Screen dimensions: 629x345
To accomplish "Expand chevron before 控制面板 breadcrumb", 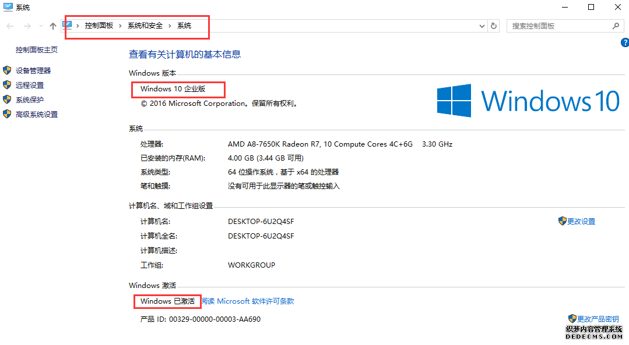I will 78,26.
